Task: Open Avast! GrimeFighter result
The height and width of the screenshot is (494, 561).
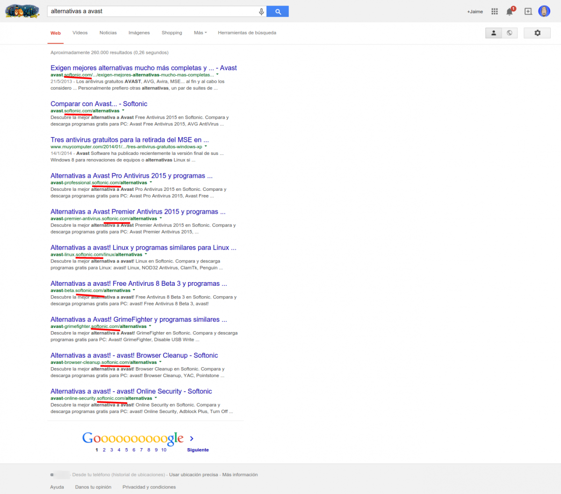Action: (139, 320)
